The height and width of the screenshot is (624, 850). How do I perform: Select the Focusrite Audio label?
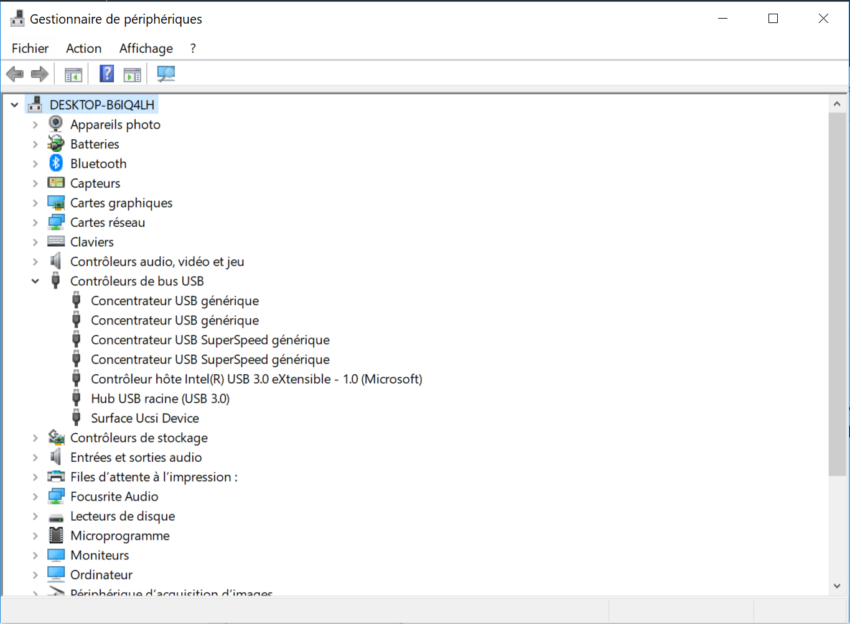pyautogui.click(x=114, y=497)
